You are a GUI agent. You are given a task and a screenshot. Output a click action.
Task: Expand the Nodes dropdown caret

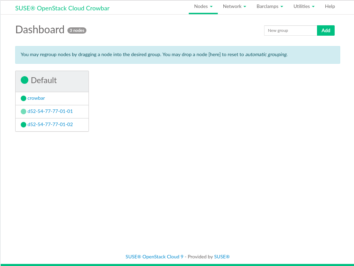pos(211,7)
